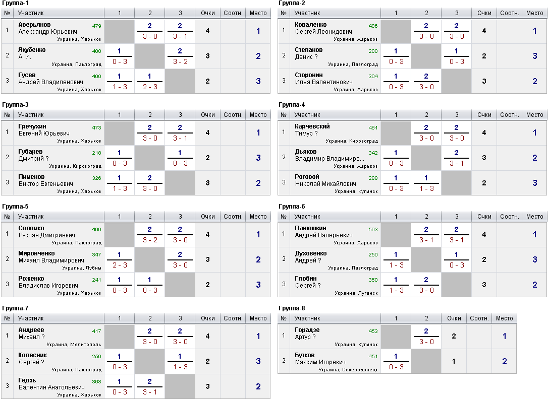This screenshot has height=400, width=549.
Task: Open Андреев Михаил entry in Группа-7
Action: (31, 334)
